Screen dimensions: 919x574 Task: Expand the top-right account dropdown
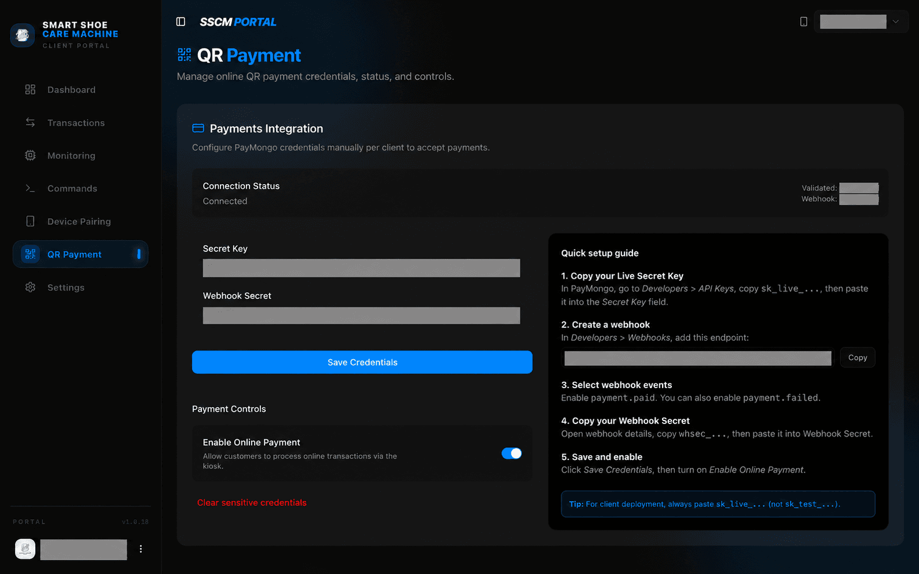click(861, 21)
